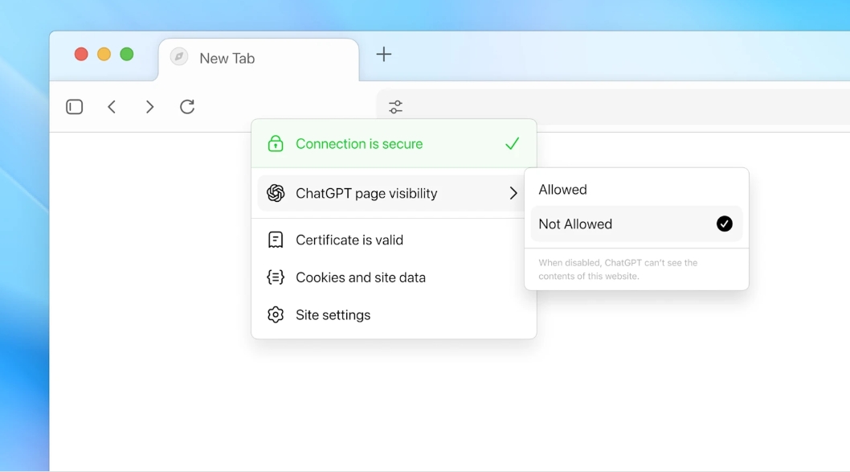The width and height of the screenshot is (850, 472).
Task: Expand ChatGPT page visibility submenu chevron
Action: (513, 193)
